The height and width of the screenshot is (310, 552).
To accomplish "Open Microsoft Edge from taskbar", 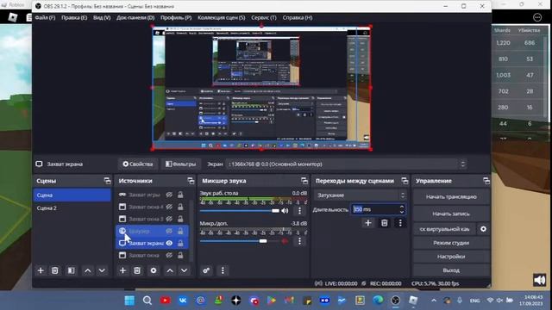I will pyautogui.click(x=378, y=301).
